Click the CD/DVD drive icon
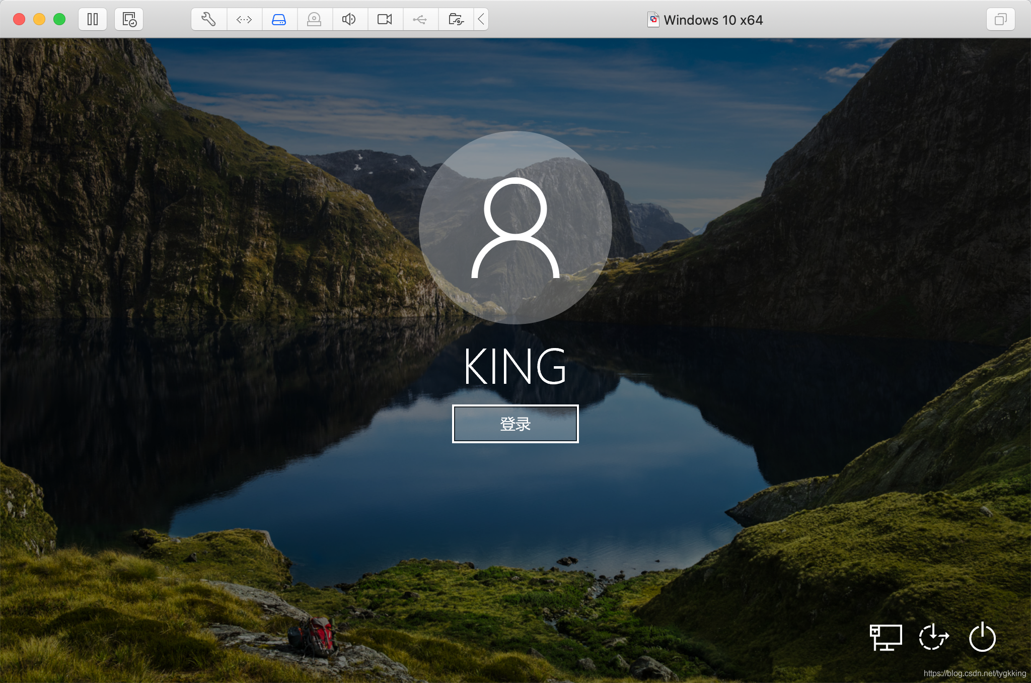 [x=314, y=20]
